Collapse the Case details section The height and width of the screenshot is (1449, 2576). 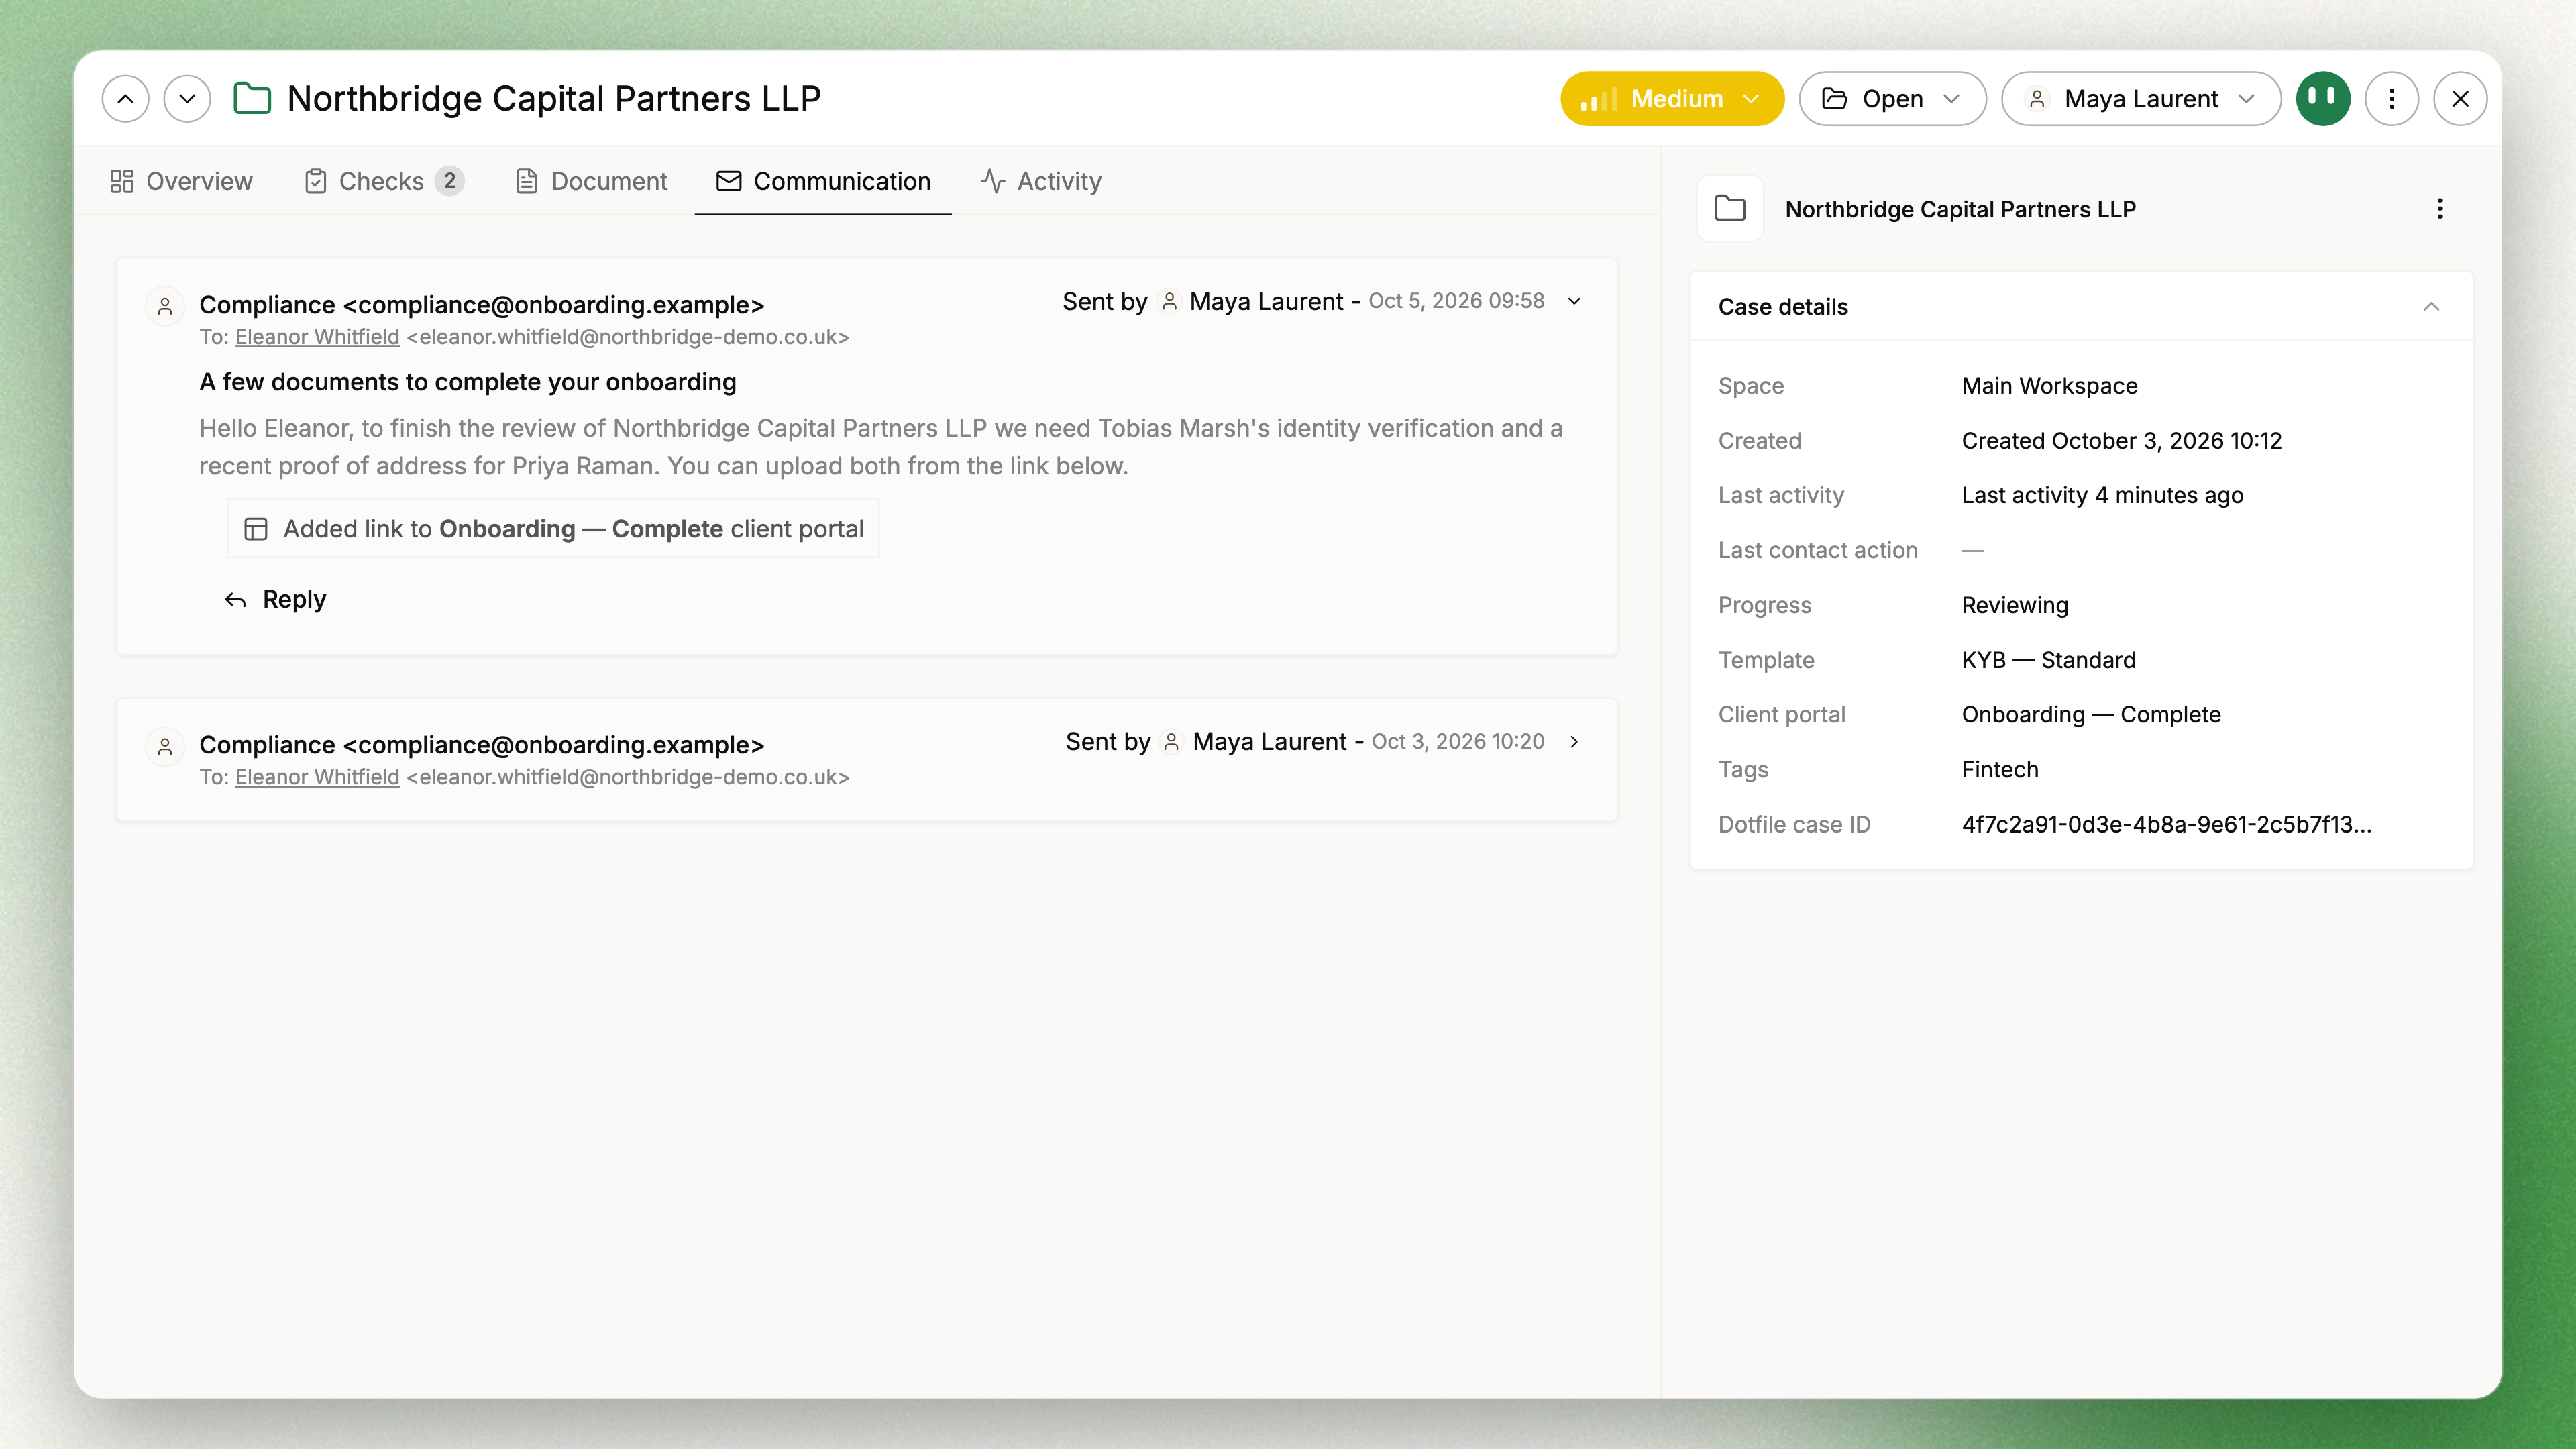click(2431, 307)
